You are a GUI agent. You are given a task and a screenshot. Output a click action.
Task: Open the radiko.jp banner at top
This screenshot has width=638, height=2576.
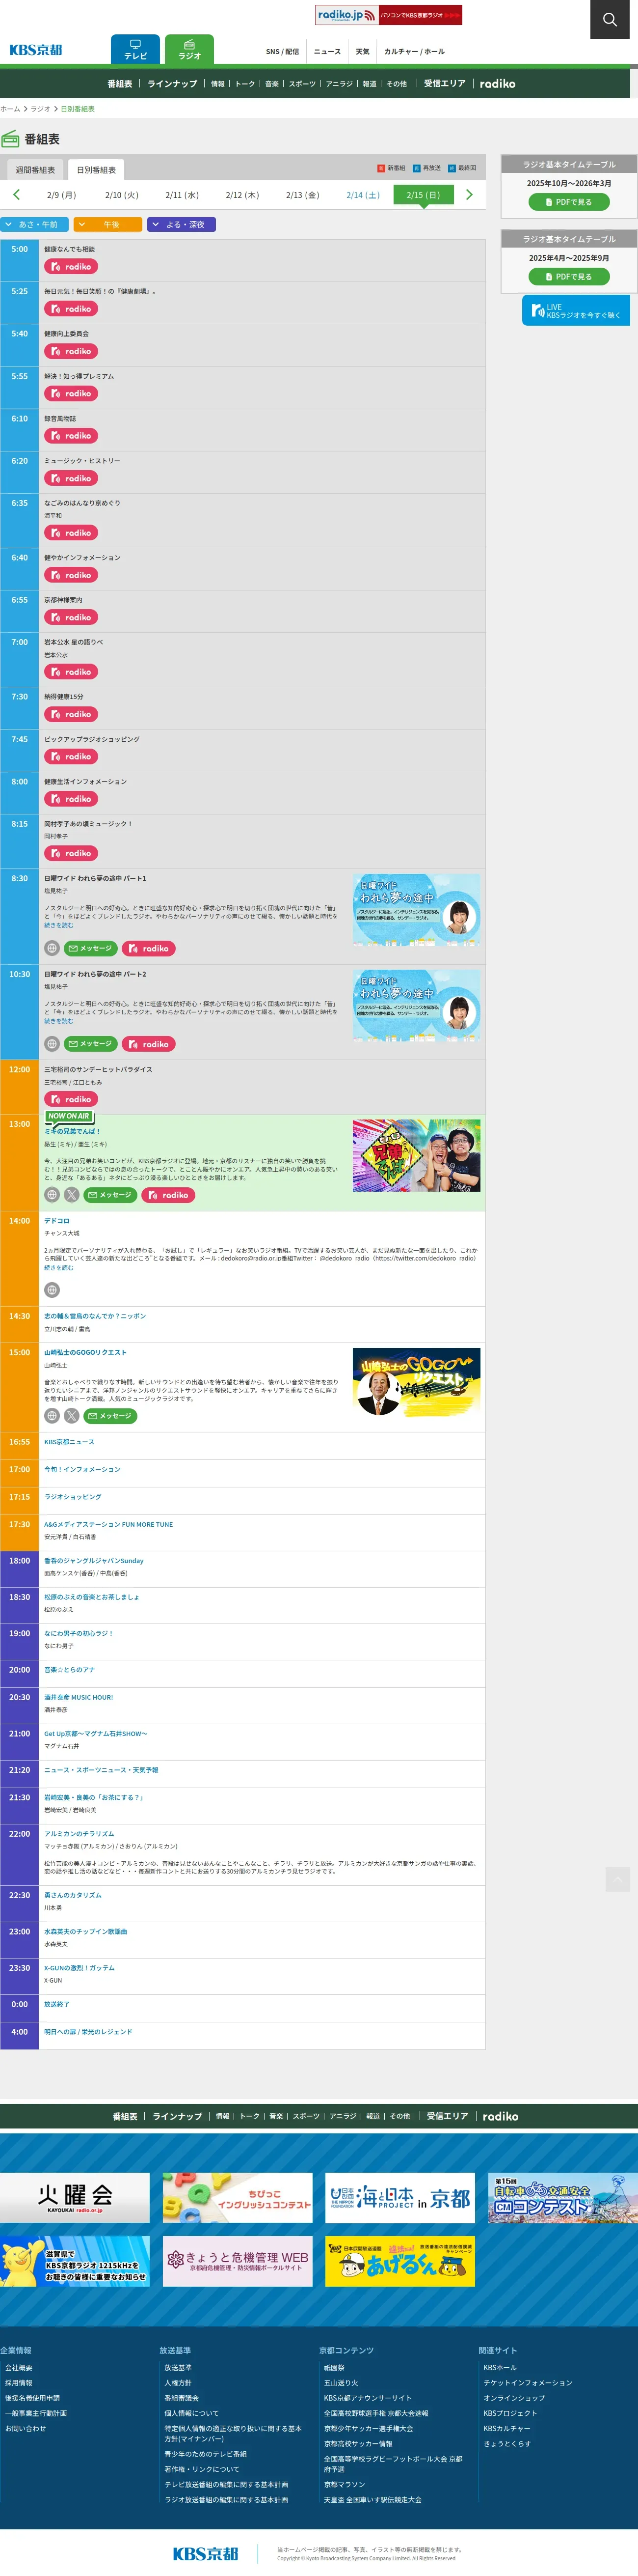[388, 15]
